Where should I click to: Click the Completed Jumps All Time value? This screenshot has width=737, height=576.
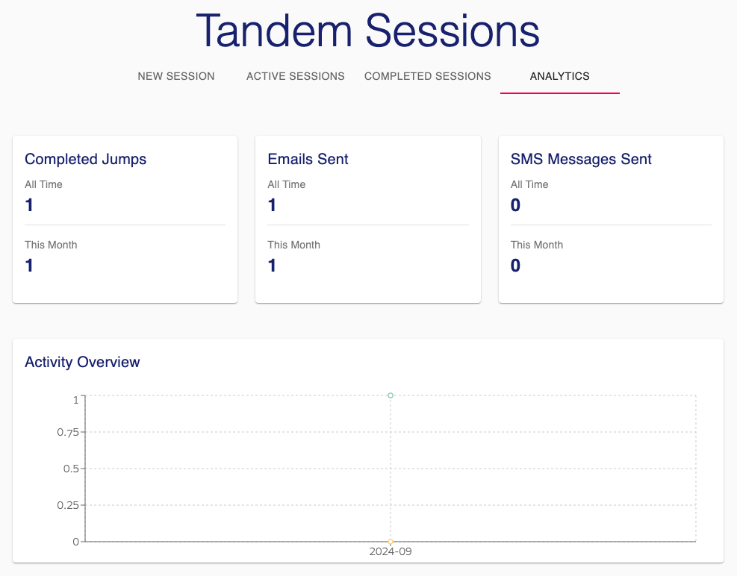[x=29, y=205]
